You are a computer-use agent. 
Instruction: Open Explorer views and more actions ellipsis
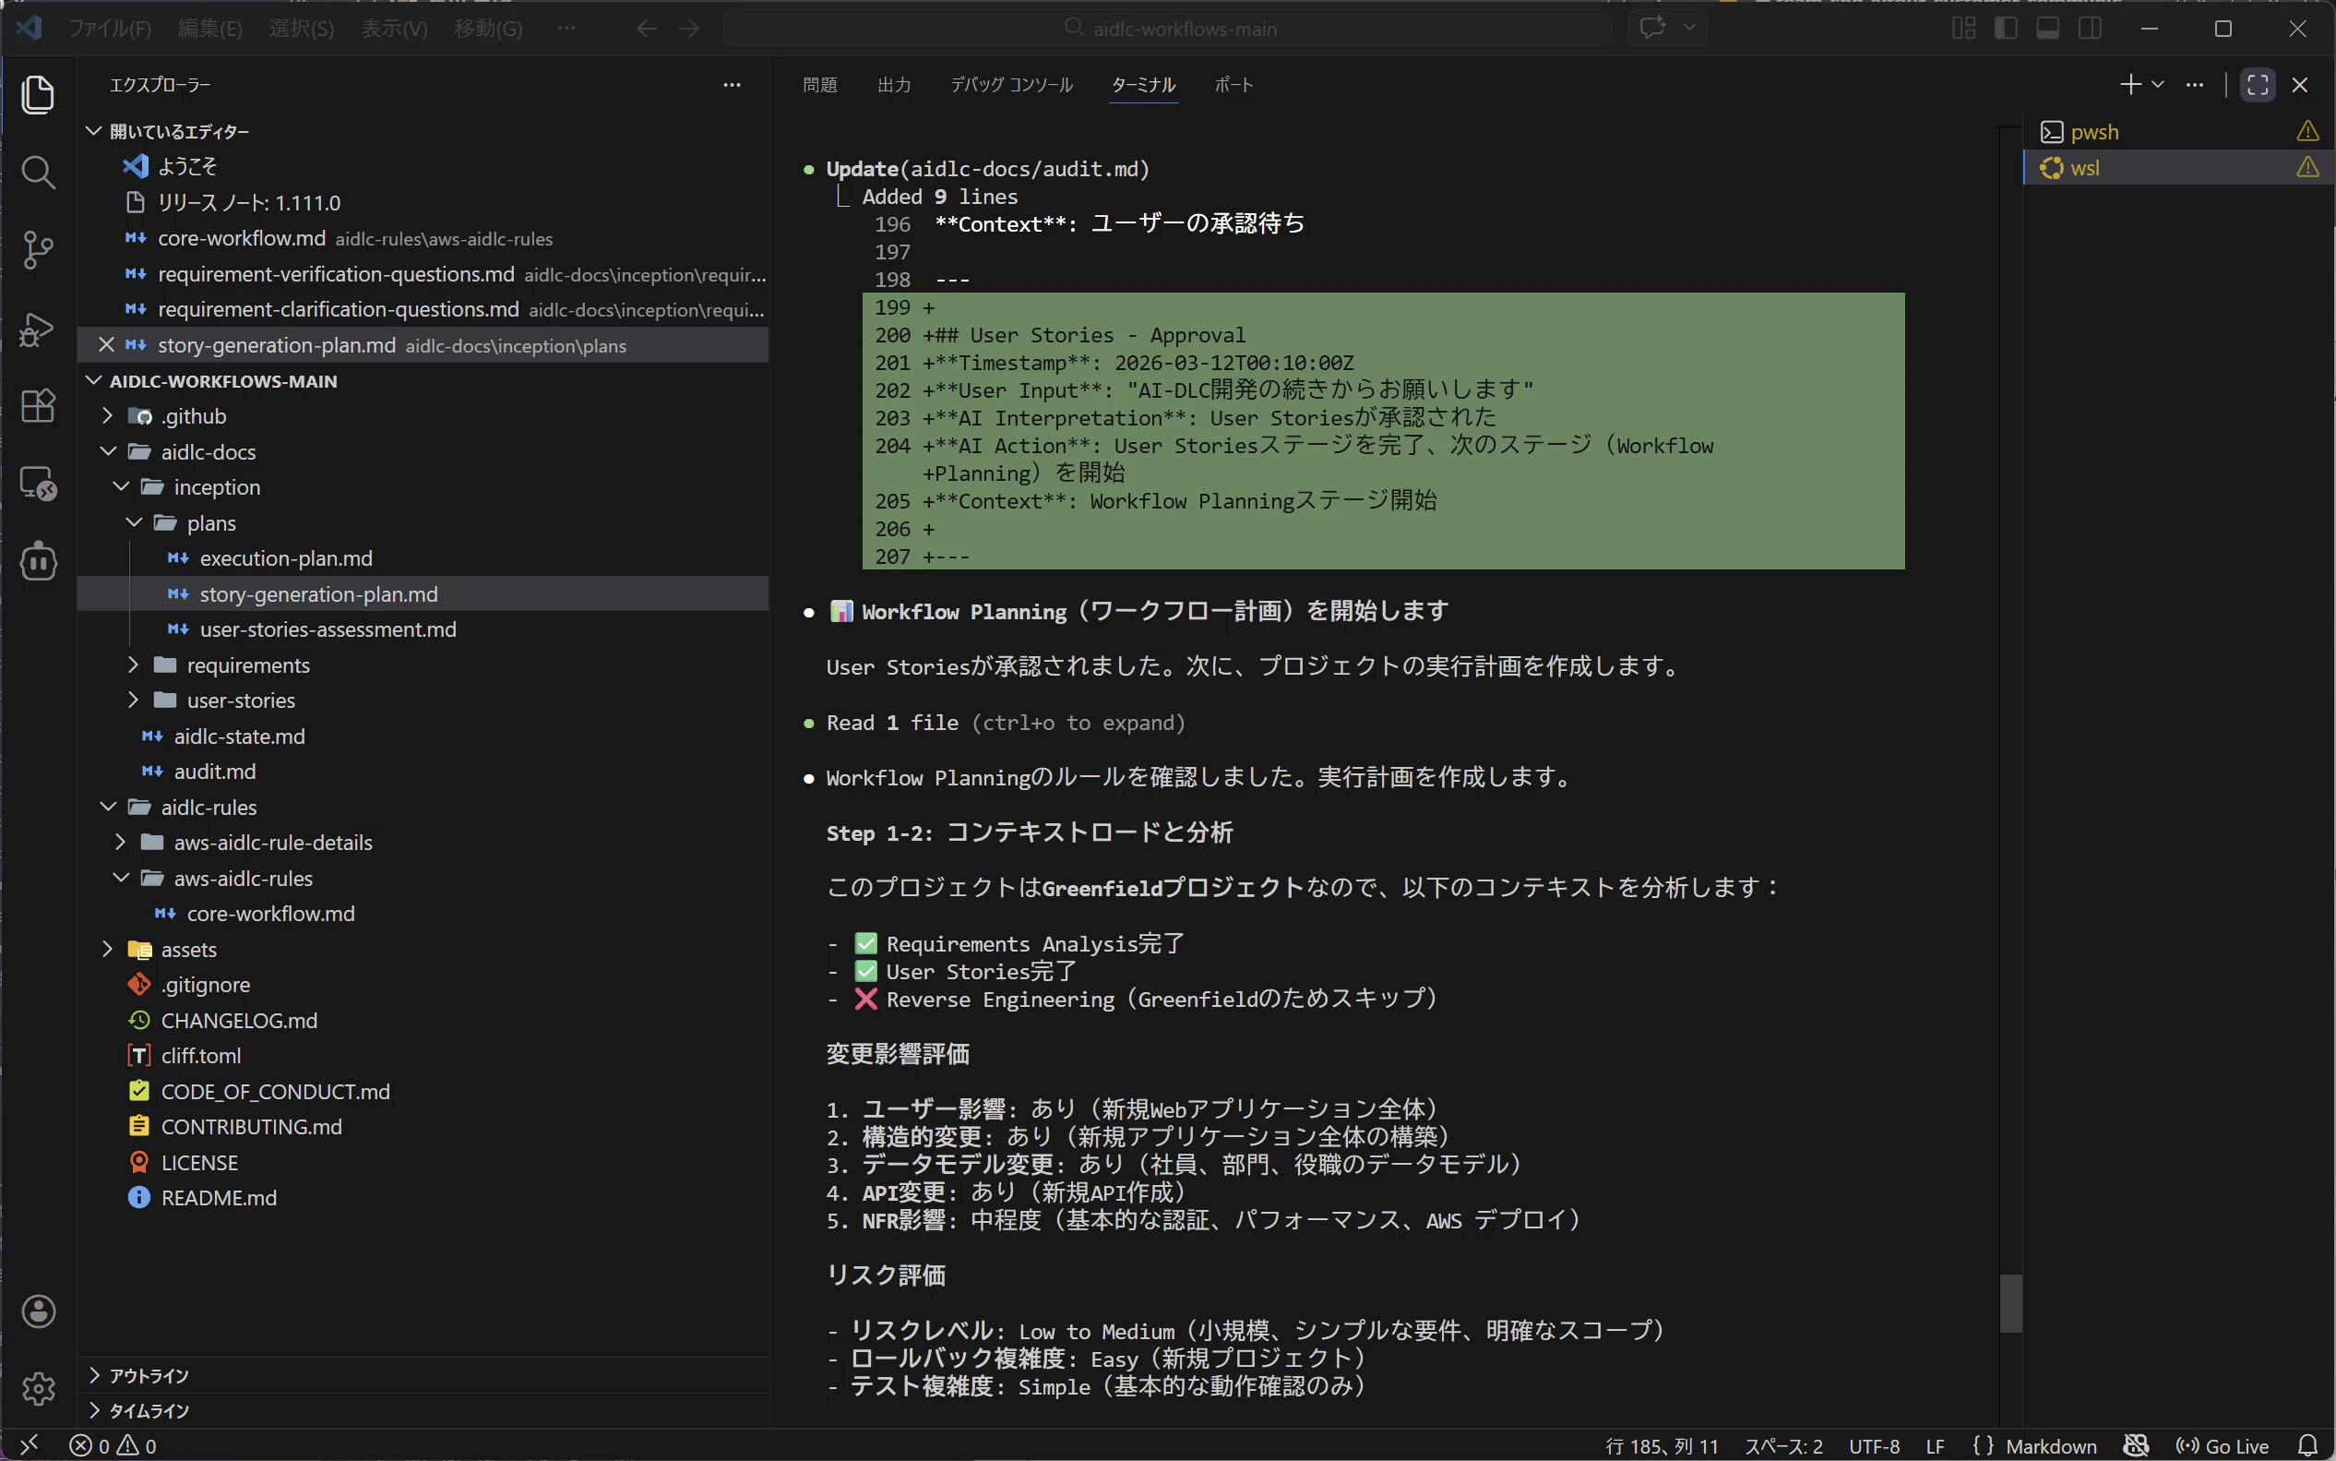[732, 85]
